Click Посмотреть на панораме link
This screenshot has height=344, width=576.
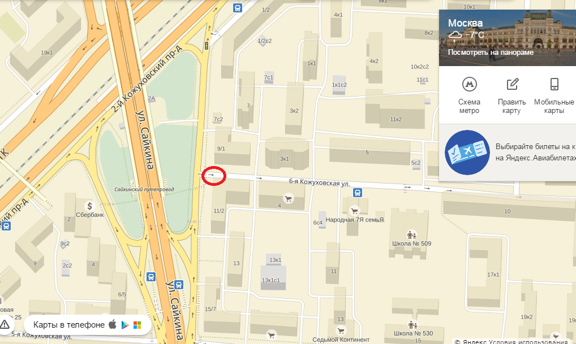pyautogui.click(x=491, y=52)
